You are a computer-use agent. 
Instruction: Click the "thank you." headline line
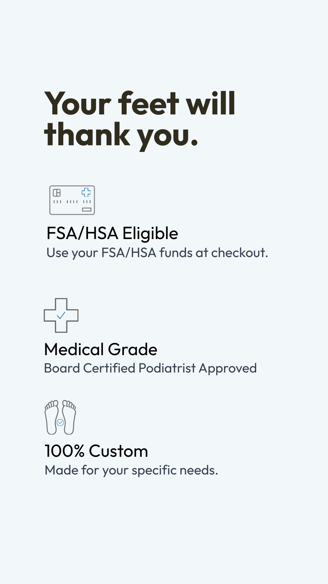[121, 134]
